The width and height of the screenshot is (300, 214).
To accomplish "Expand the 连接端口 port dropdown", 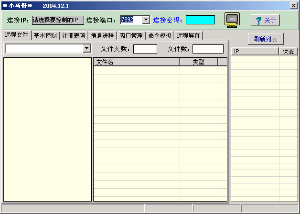I will [146, 20].
